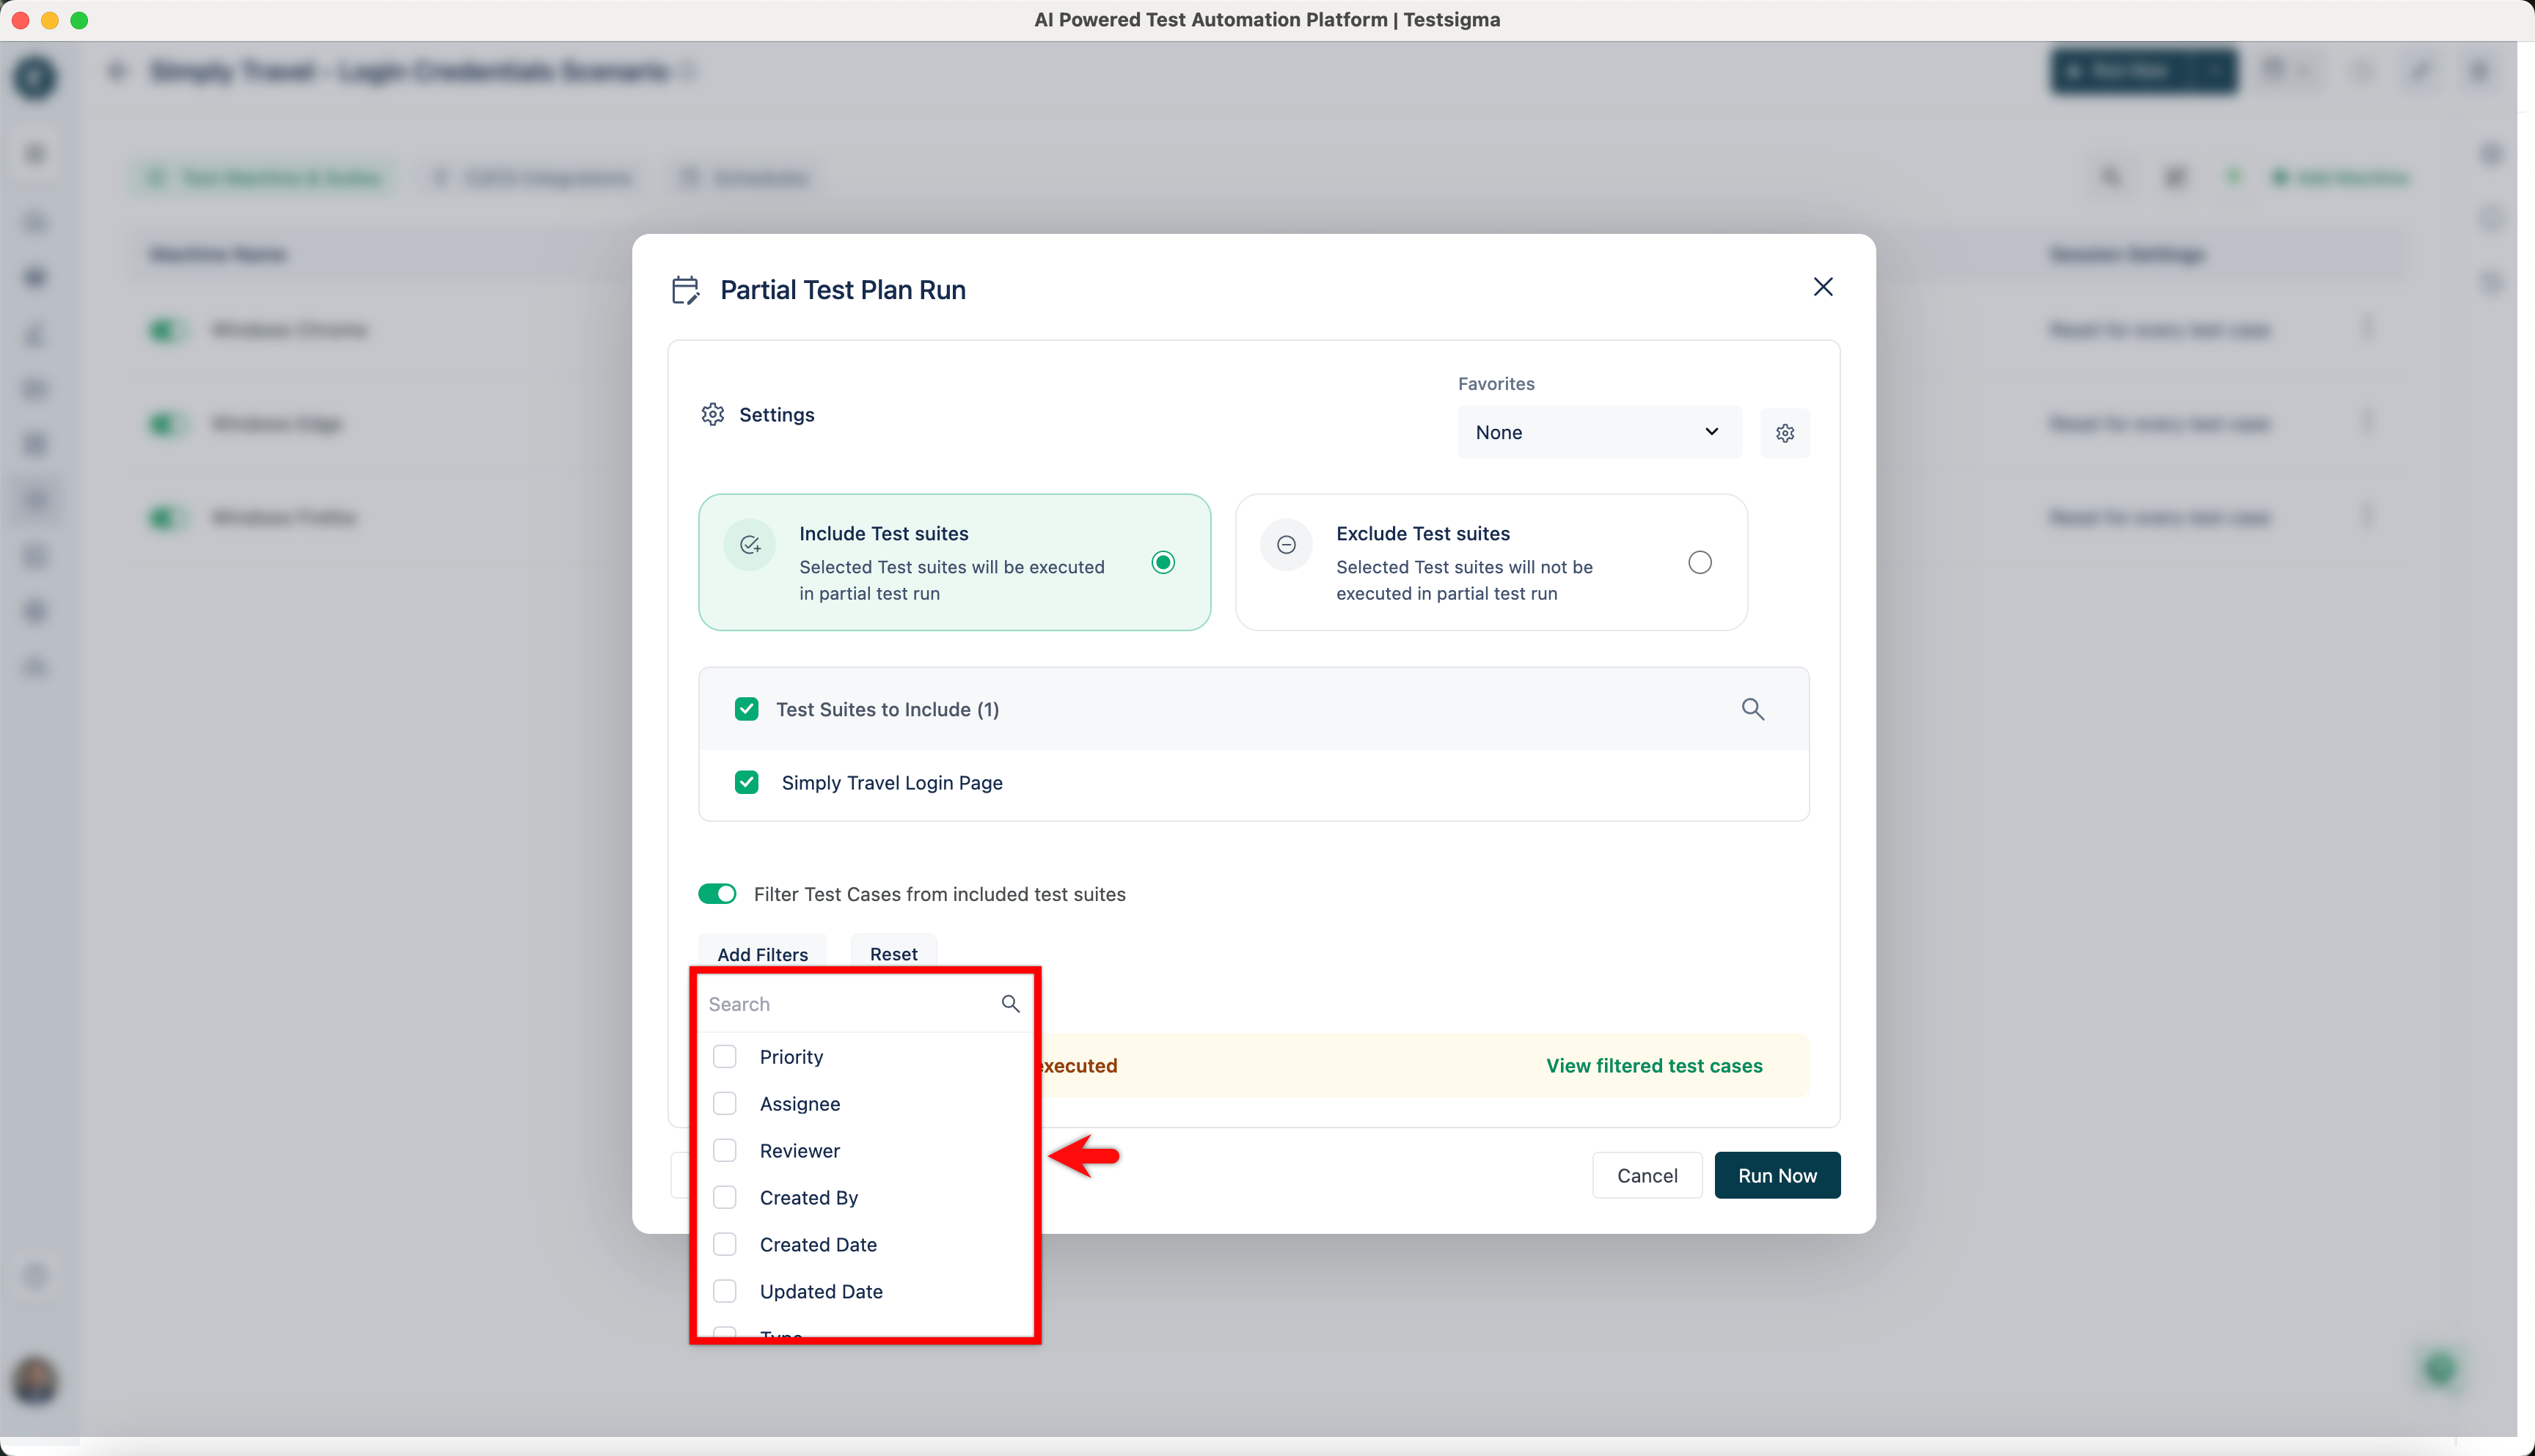The height and width of the screenshot is (1456, 2535).
Task: Uncheck Test Suites to Include checkbox
Action: pyautogui.click(x=746, y=709)
